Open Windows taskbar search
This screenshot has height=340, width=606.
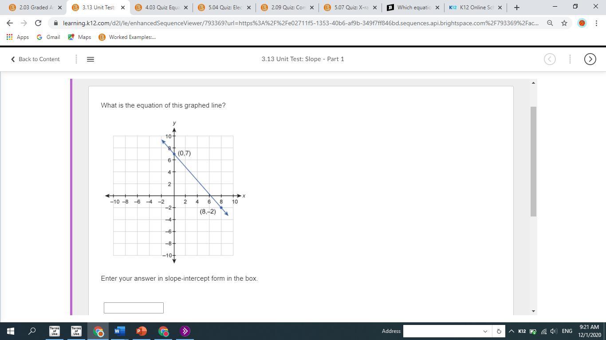pos(32,331)
